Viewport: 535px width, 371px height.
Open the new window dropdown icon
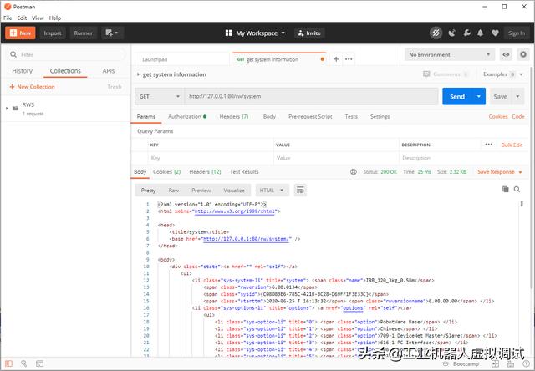(112, 33)
